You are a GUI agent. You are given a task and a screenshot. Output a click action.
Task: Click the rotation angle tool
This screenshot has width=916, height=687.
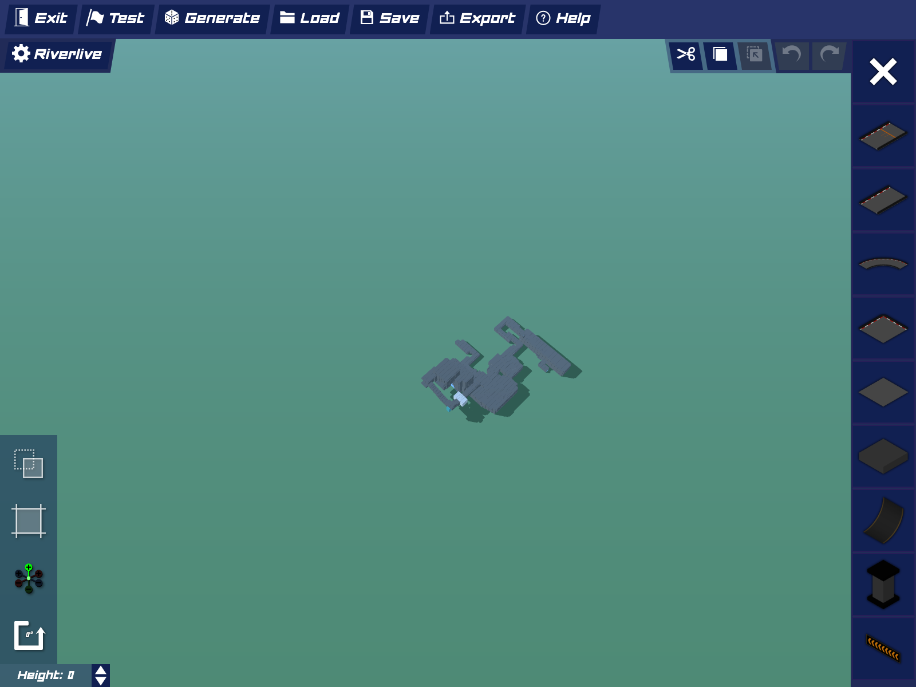(29, 635)
